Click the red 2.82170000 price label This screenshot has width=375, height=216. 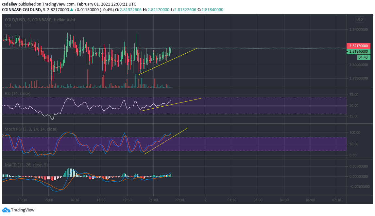358,46
